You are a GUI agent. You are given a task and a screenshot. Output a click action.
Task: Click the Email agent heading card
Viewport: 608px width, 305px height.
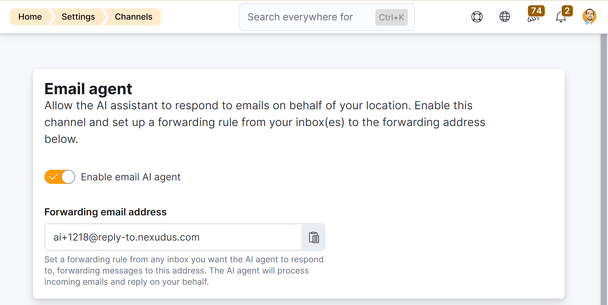pos(88,89)
